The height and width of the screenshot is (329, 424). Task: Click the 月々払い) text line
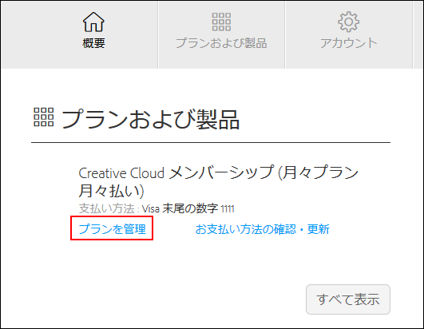[112, 191]
